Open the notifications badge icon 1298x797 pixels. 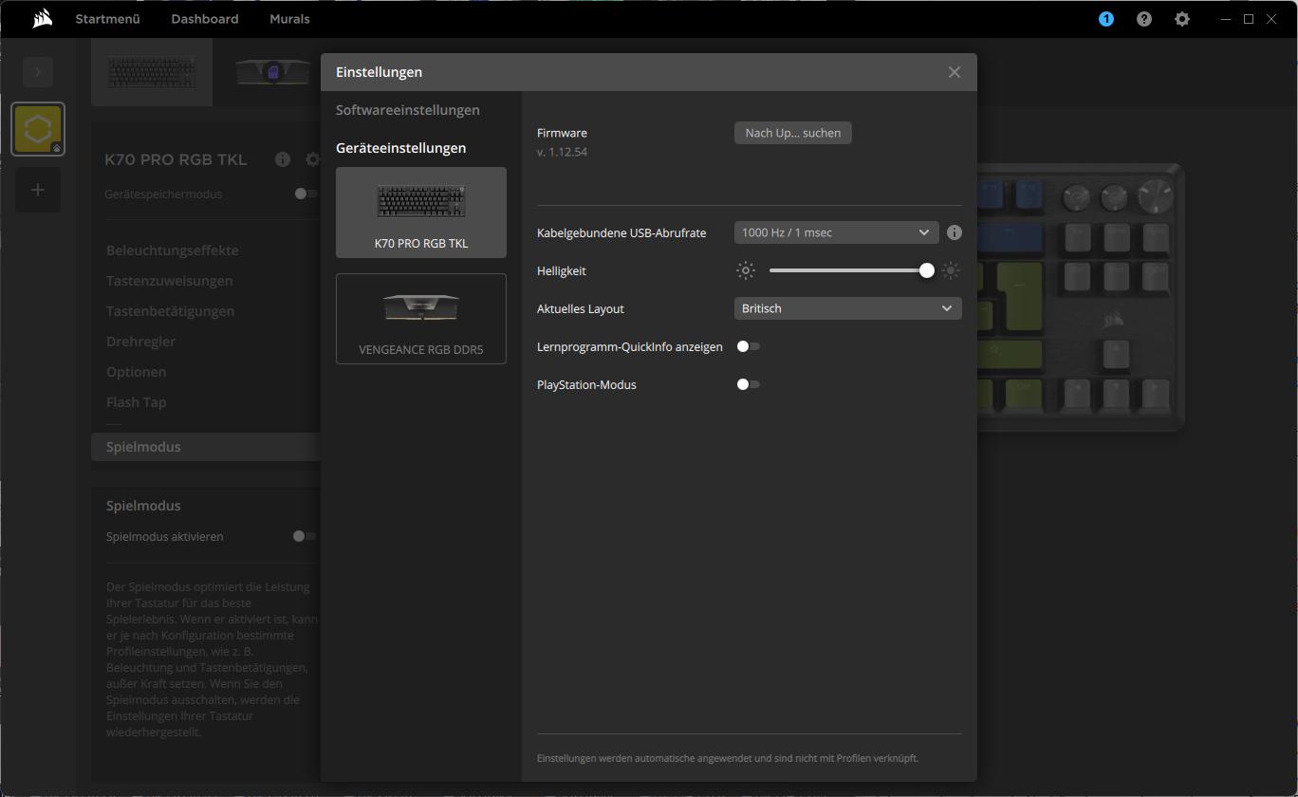pyautogui.click(x=1105, y=19)
